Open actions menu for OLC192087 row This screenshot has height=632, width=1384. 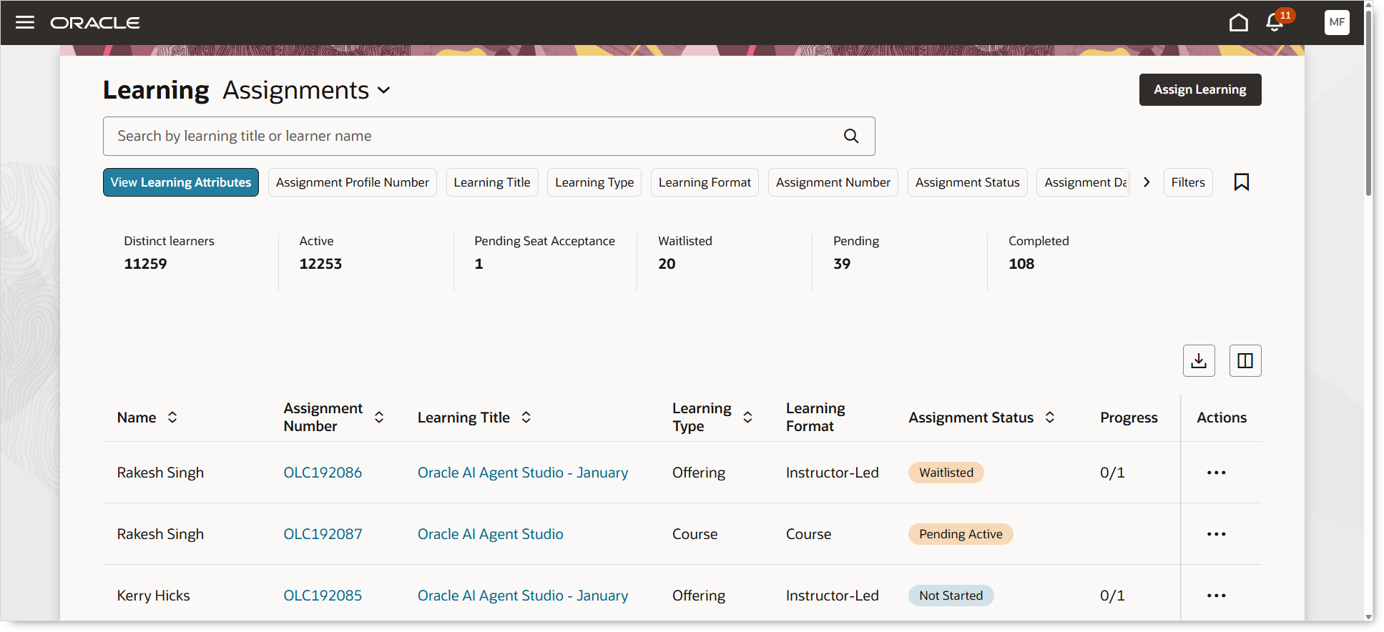[1216, 534]
